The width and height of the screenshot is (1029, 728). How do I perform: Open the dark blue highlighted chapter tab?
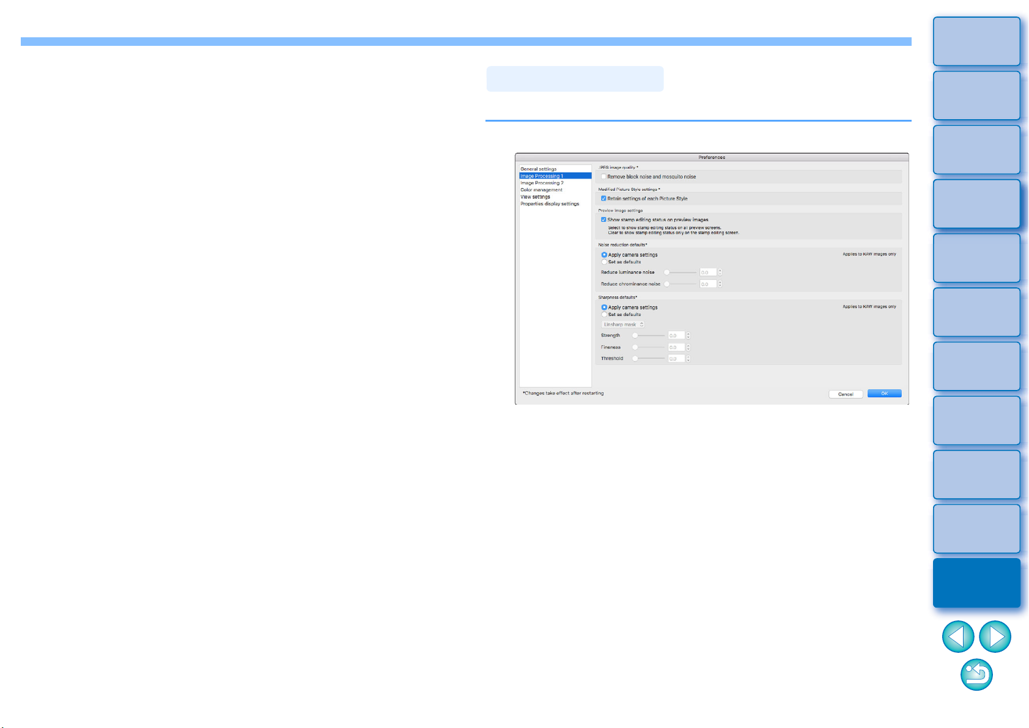[x=976, y=583]
